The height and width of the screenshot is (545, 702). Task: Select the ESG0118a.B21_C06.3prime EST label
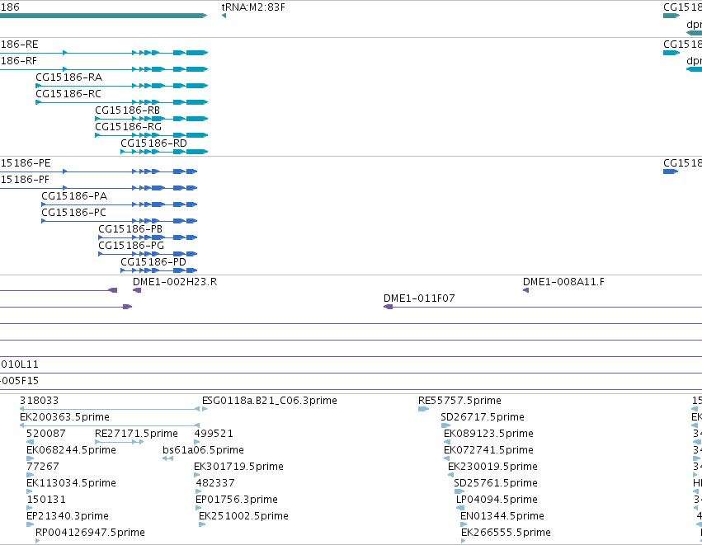point(270,401)
